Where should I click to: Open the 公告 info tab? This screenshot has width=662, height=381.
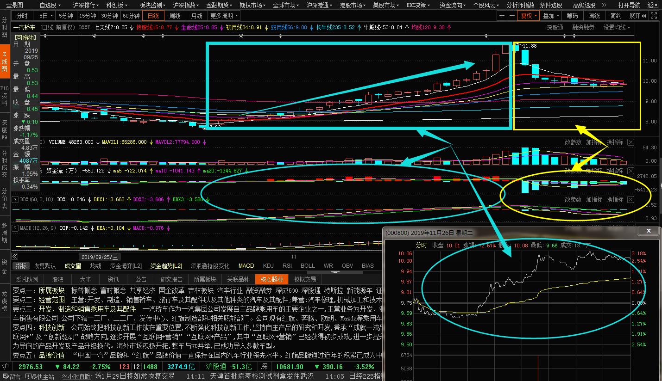tap(141, 279)
